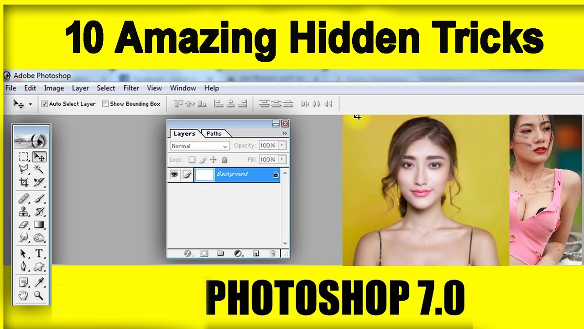Select the Healing Brush tool
Image resolution: width=584 pixels, height=329 pixels.
tap(23, 198)
